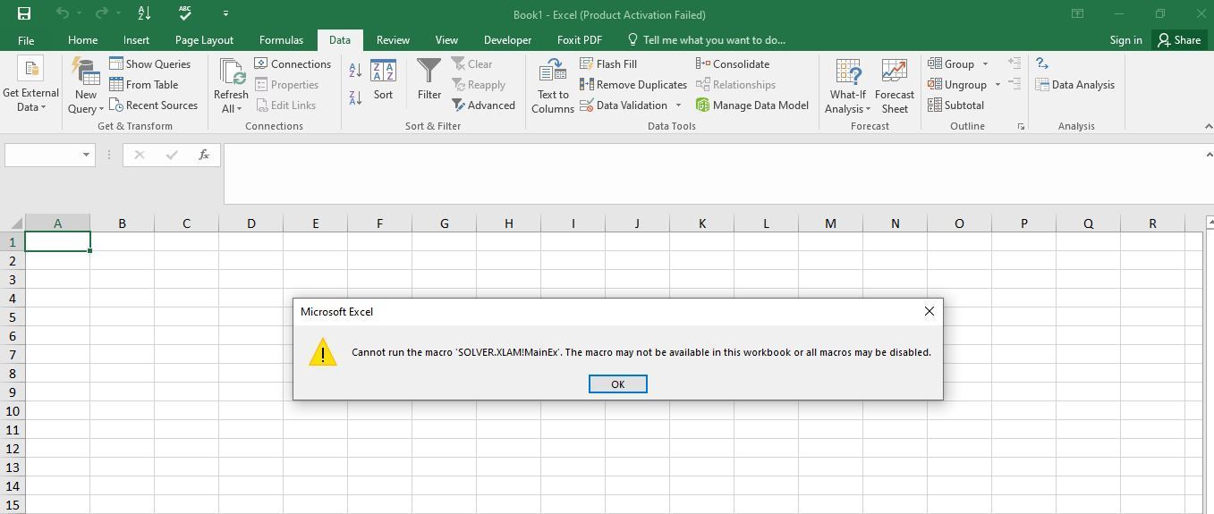The height and width of the screenshot is (514, 1214).
Task: Click the Tell me search box
Action: click(x=713, y=40)
